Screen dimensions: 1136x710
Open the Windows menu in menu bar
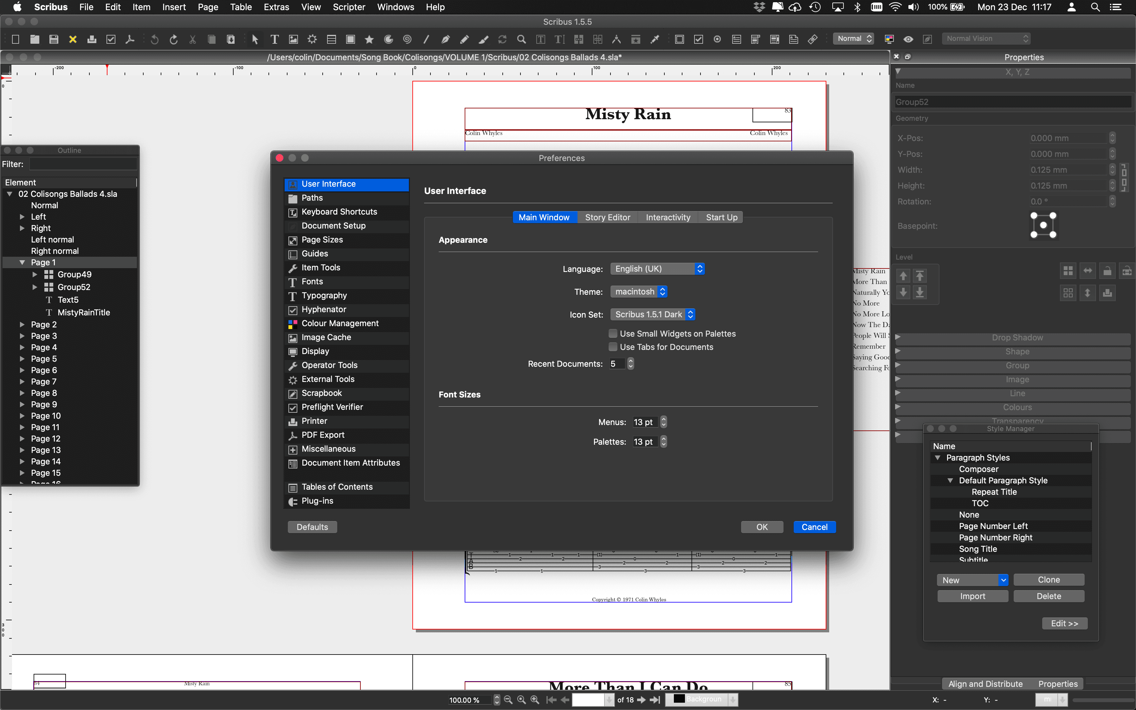[396, 7]
